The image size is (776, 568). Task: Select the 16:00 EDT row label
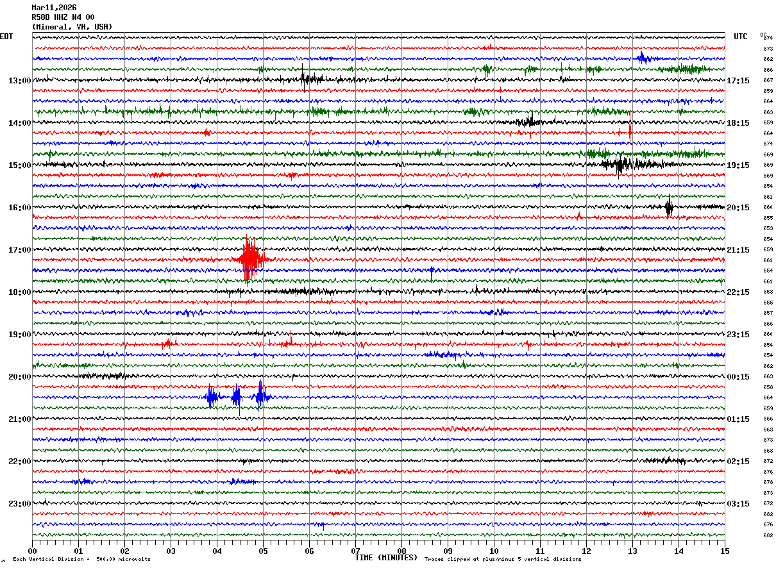19,208
